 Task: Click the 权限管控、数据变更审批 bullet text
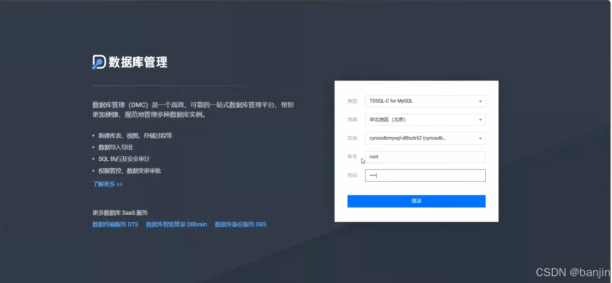coord(130,171)
